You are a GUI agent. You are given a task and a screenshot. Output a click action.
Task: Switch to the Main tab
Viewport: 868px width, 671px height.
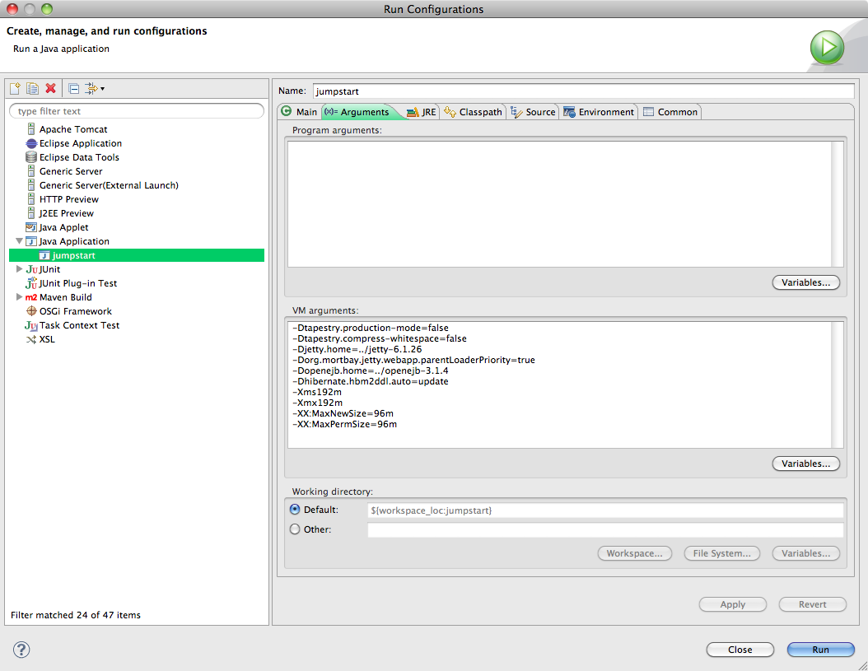(300, 112)
